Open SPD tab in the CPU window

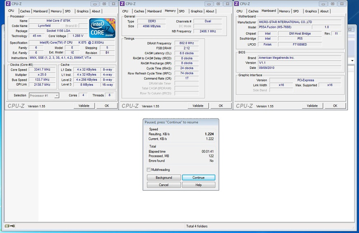pyautogui.click(x=68, y=11)
